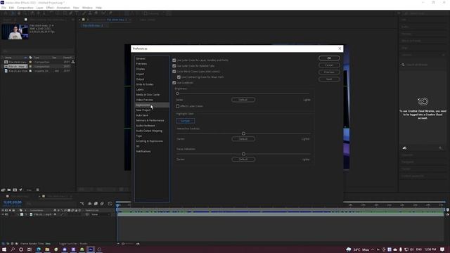Click Previous button in Preferences
450x253 pixels.
pos(329,72)
